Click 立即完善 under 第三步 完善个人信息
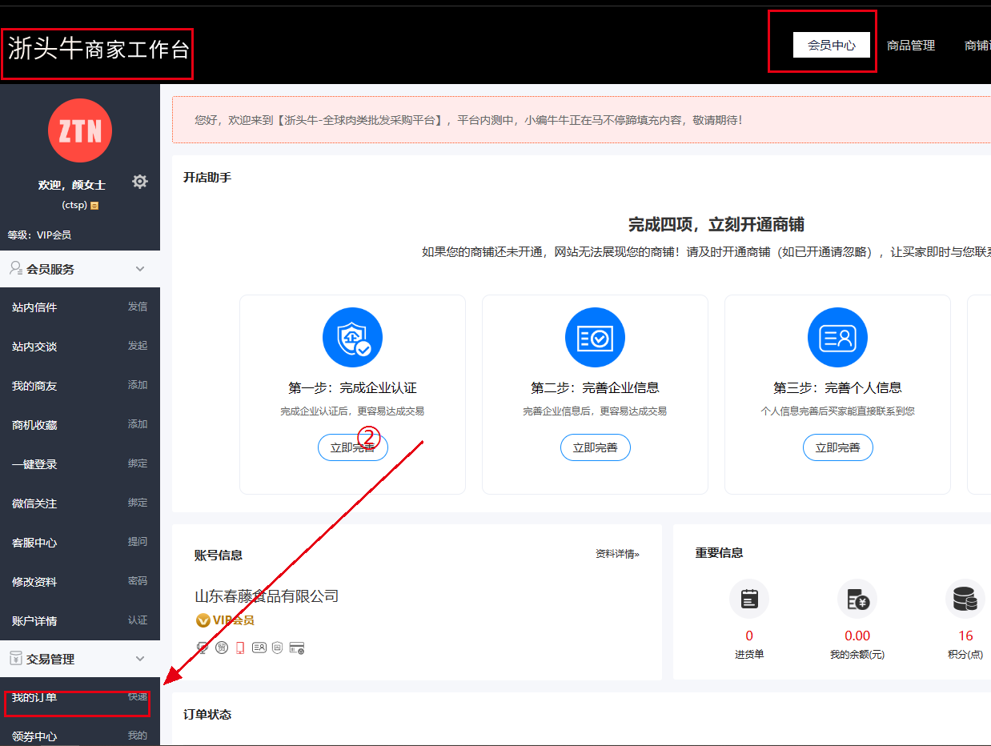The image size is (991, 746). [x=837, y=447]
